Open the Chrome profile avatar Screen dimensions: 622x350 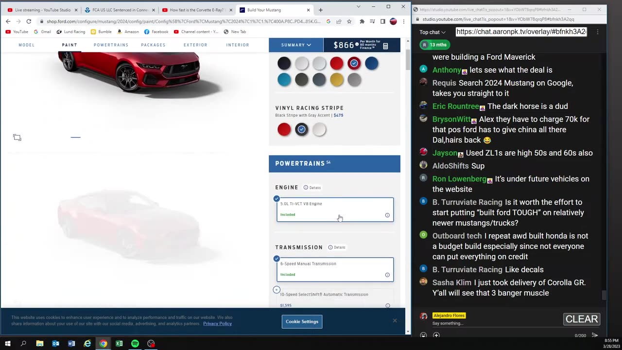393,21
